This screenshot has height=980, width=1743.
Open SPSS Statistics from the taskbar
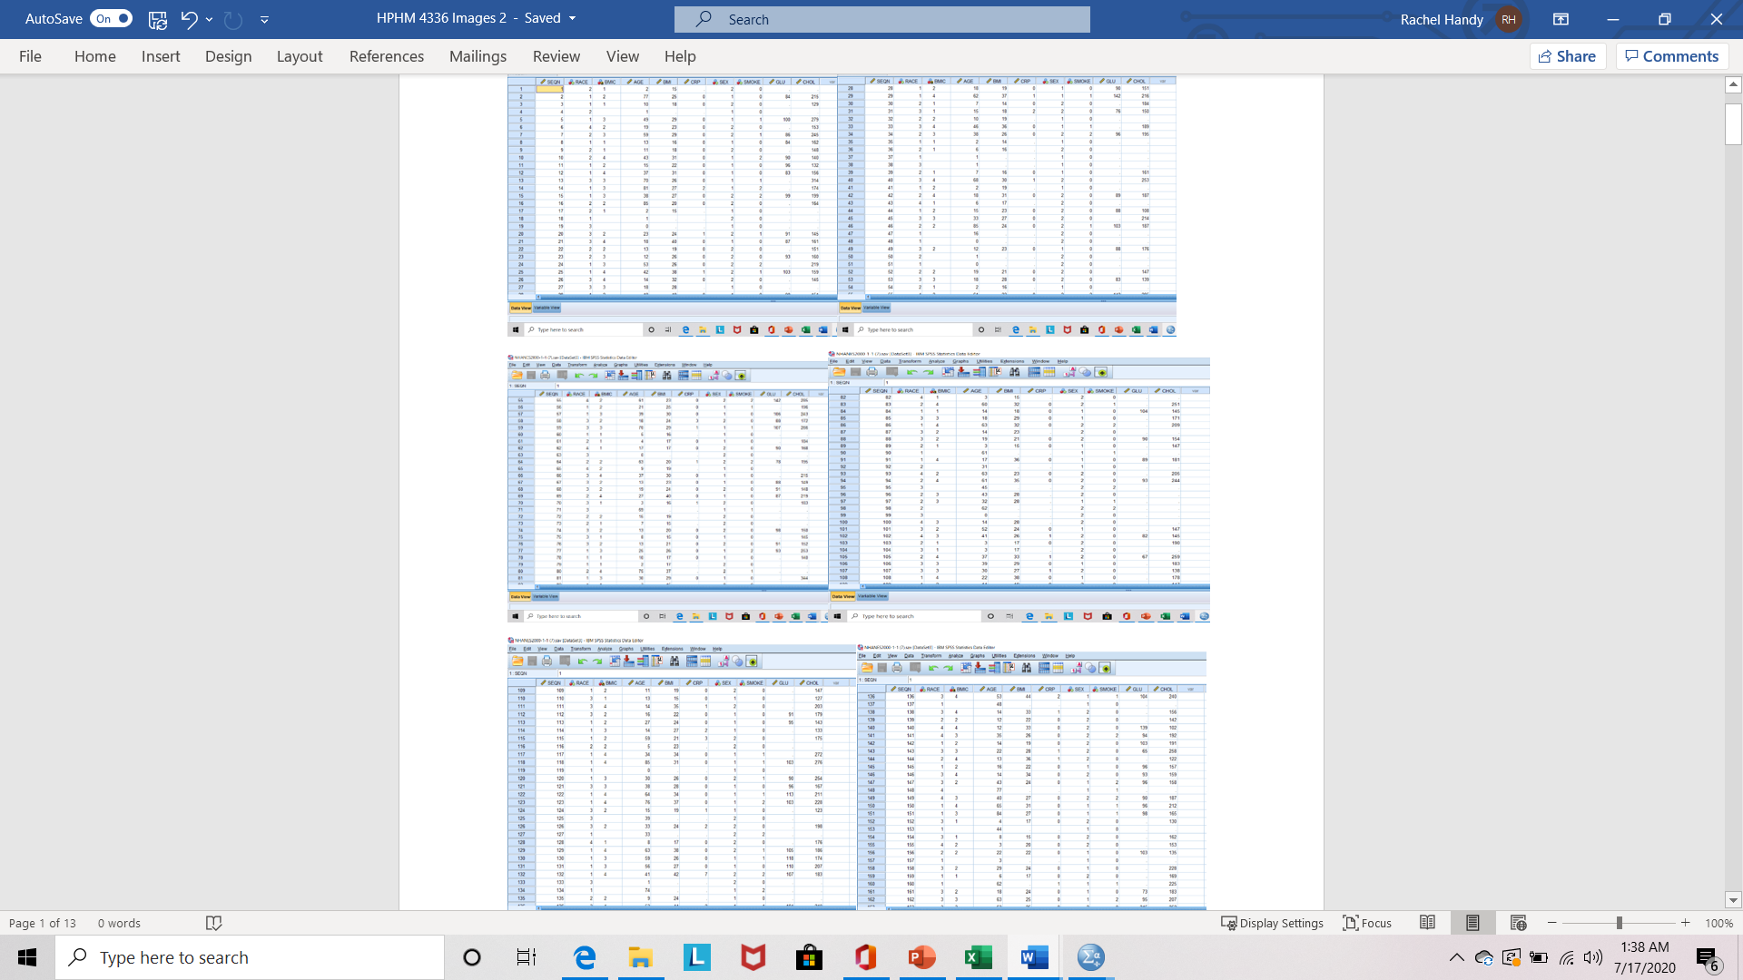coord(1090,956)
